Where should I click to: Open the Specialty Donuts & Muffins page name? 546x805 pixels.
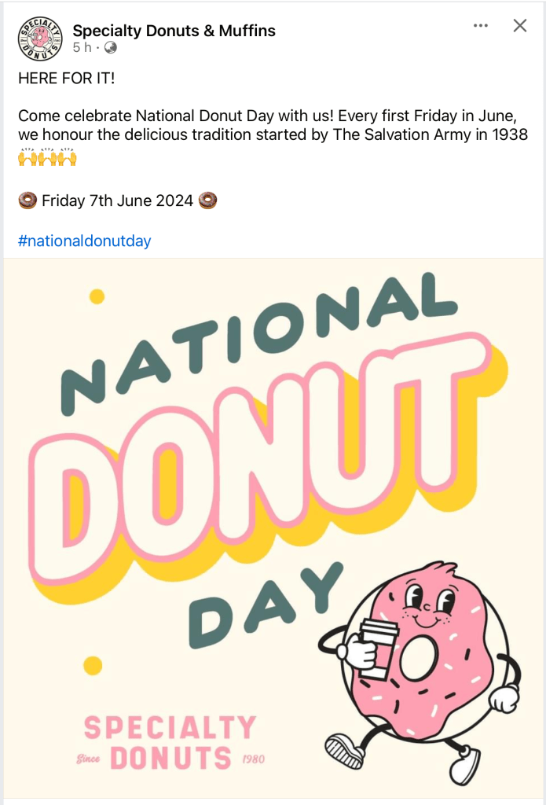pyautogui.click(x=174, y=31)
